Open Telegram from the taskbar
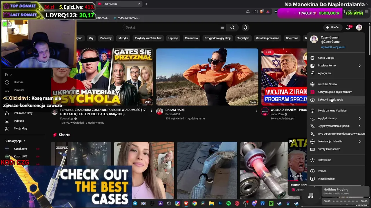Image resolution: width=371 pixels, height=208 pixels. (135, 204)
